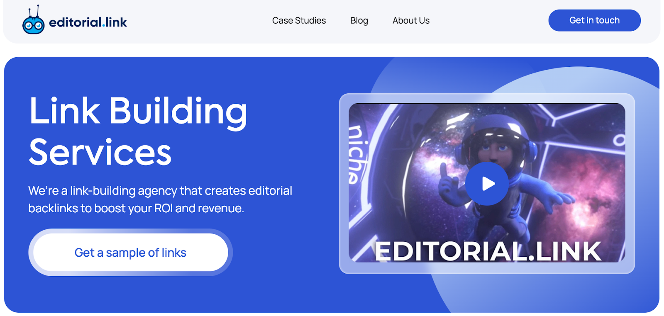Select the Link Building Services heading
The image size is (664, 316).
(x=138, y=131)
